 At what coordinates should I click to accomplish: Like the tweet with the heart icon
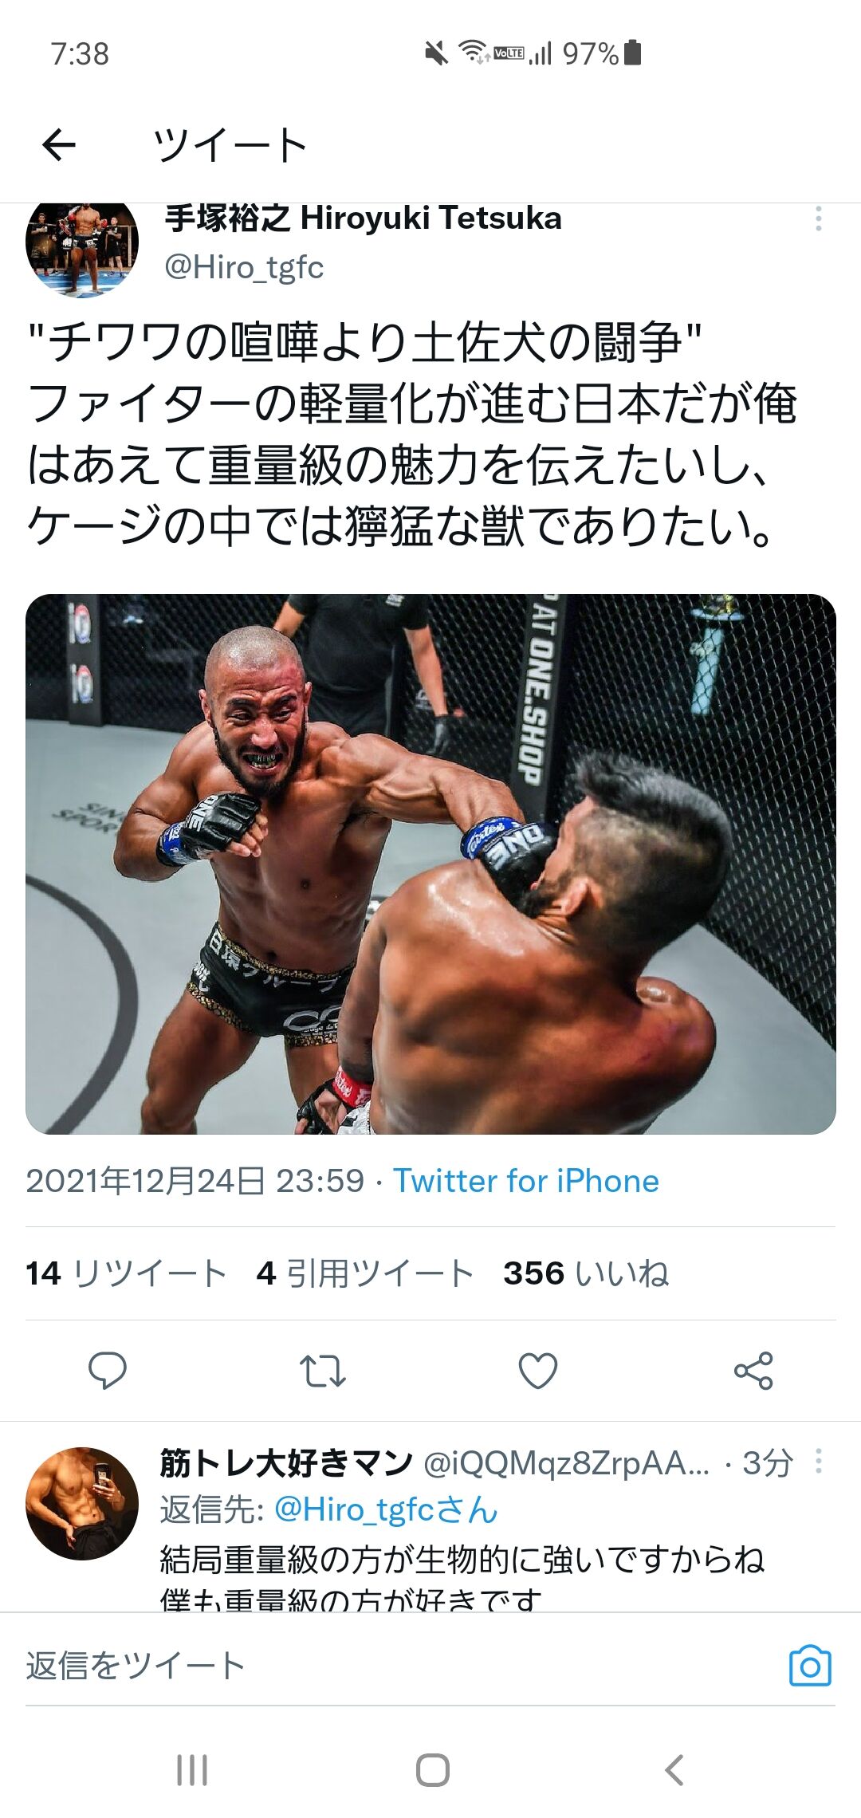coord(538,1371)
